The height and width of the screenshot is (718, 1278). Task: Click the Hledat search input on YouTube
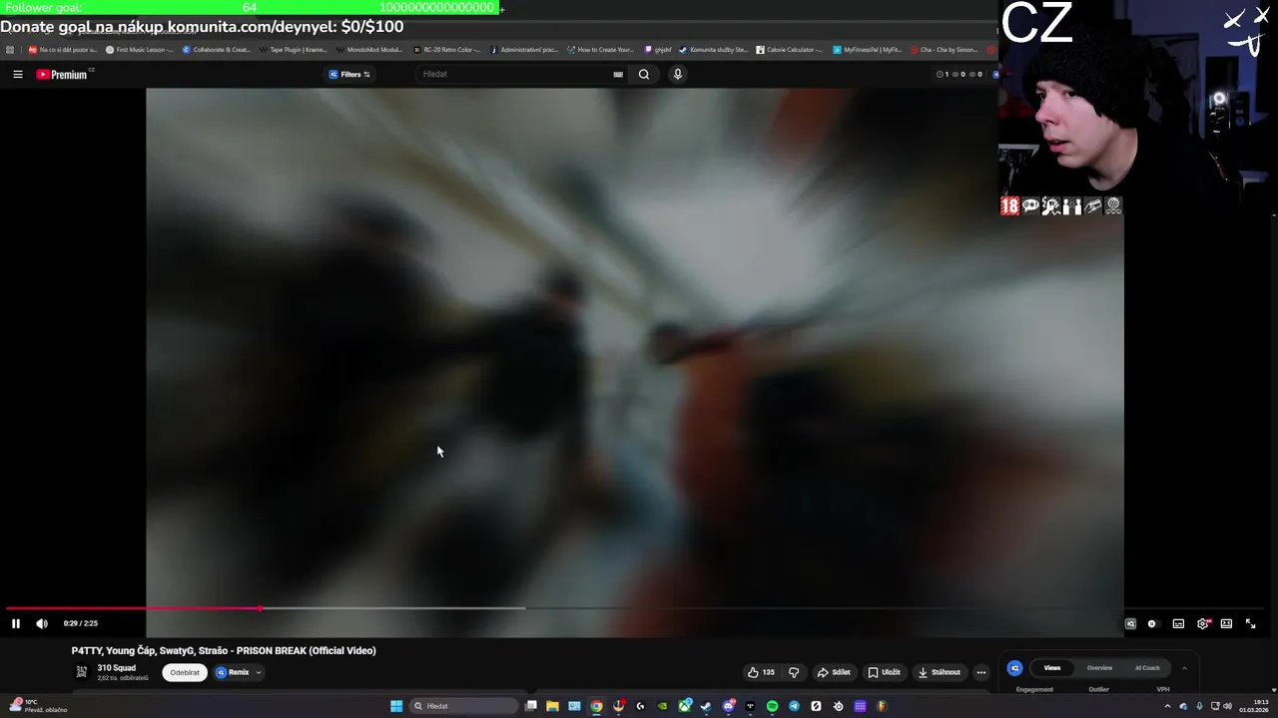(x=514, y=74)
